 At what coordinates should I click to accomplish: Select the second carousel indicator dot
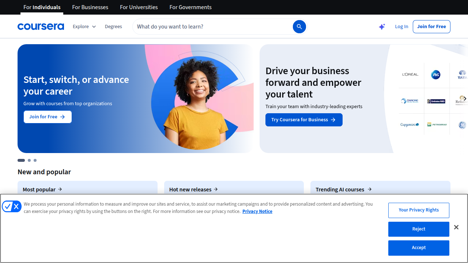[x=29, y=160]
